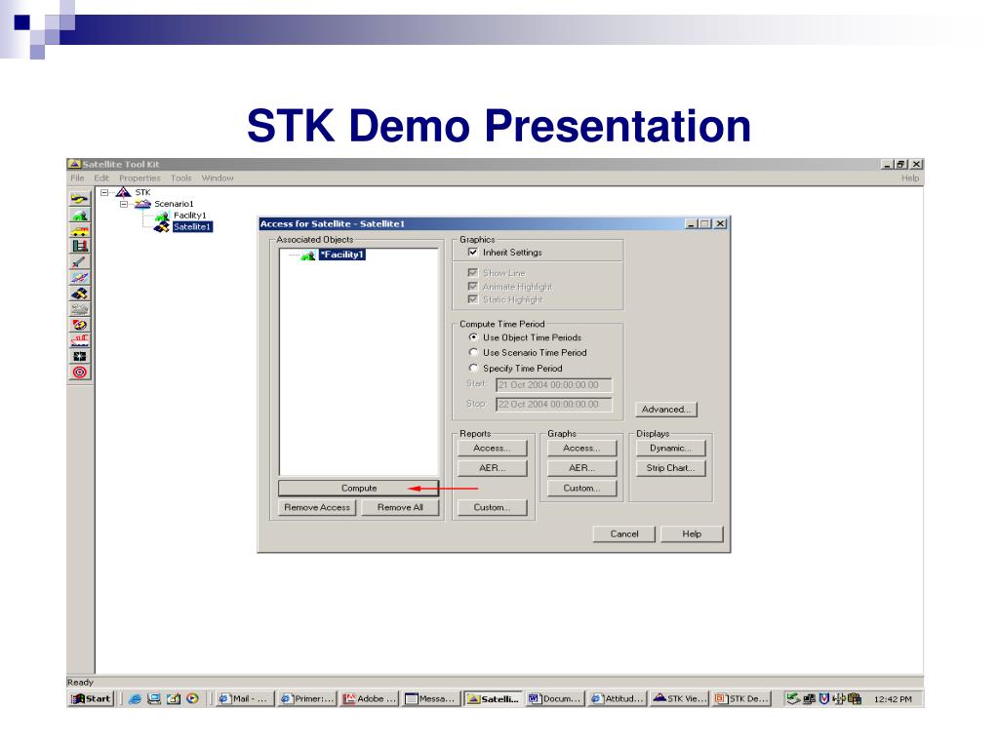Select Use Scenario Time Period radio
This screenshot has width=999, height=749.
473,352
